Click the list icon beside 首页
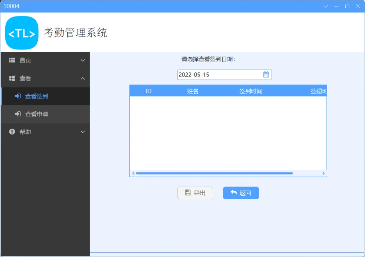 point(12,60)
